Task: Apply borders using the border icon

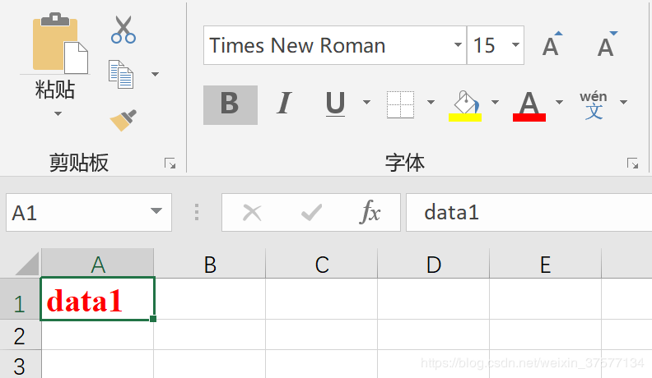Action: pyautogui.click(x=400, y=104)
